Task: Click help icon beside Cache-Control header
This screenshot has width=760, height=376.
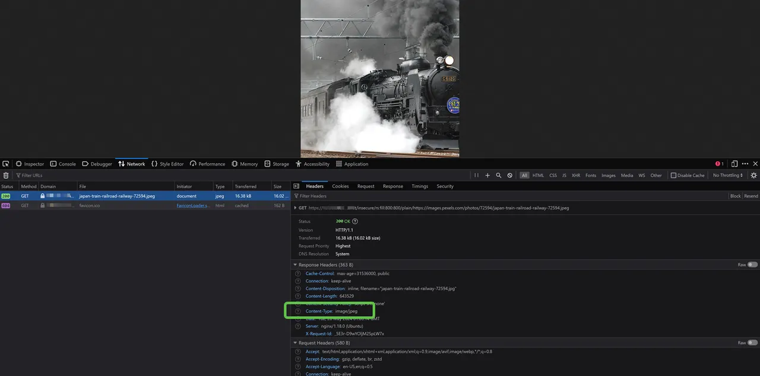Action: click(x=298, y=273)
